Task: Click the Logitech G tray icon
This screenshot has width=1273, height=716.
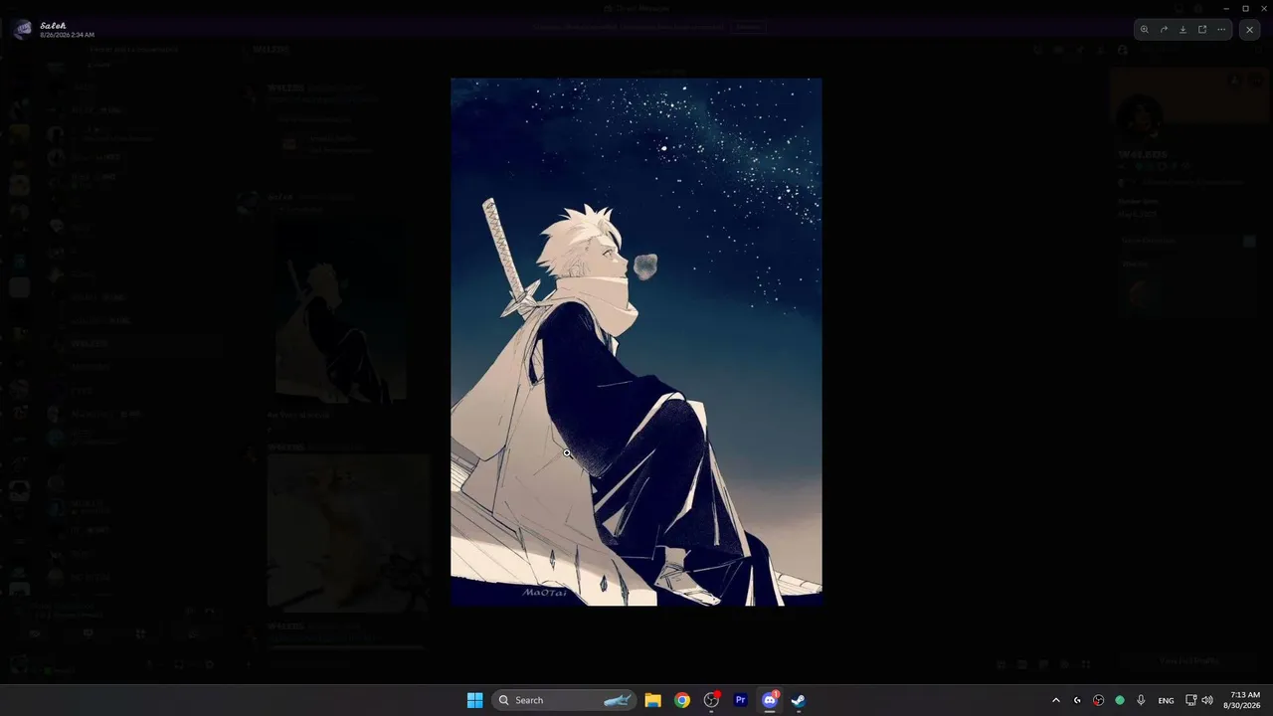Action: tap(1077, 700)
